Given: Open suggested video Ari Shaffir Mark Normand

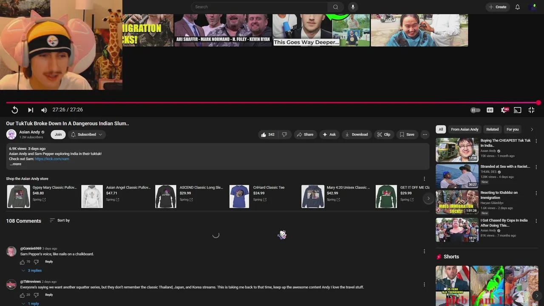Looking at the screenshot, I should point(223,30).
